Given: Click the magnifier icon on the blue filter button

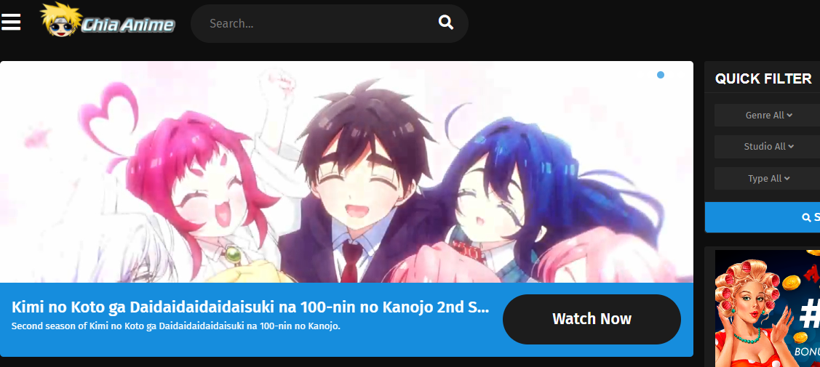Looking at the screenshot, I should coord(806,218).
